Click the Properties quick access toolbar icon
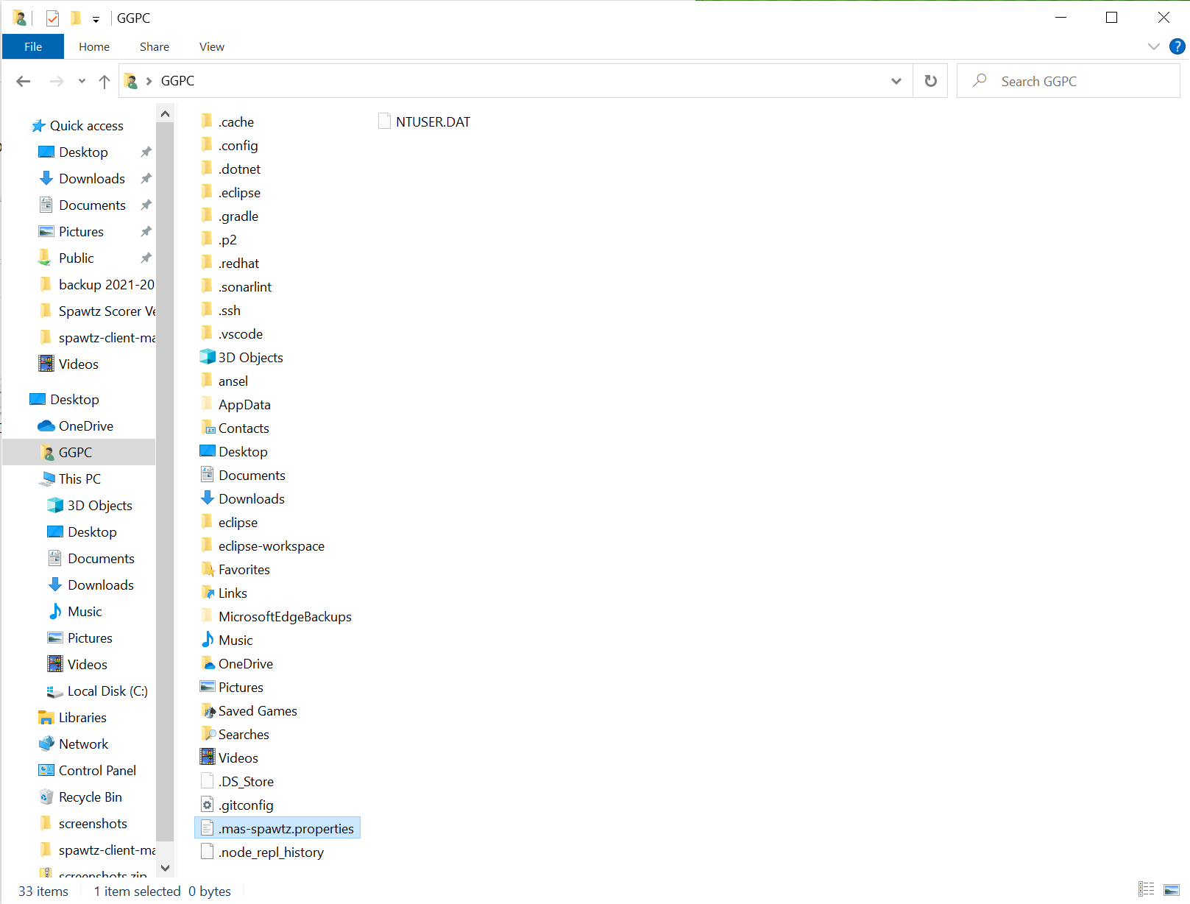This screenshot has height=904, width=1190. pyautogui.click(x=53, y=18)
